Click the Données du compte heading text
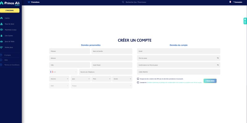247x123 pixels. point(179,45)
